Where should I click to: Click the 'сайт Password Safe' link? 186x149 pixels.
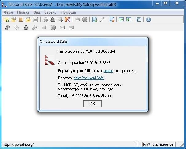[x=89, y=78]
